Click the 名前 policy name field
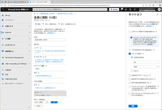The height and width of the screenshot is (110, 162). [x=50, y=40]
